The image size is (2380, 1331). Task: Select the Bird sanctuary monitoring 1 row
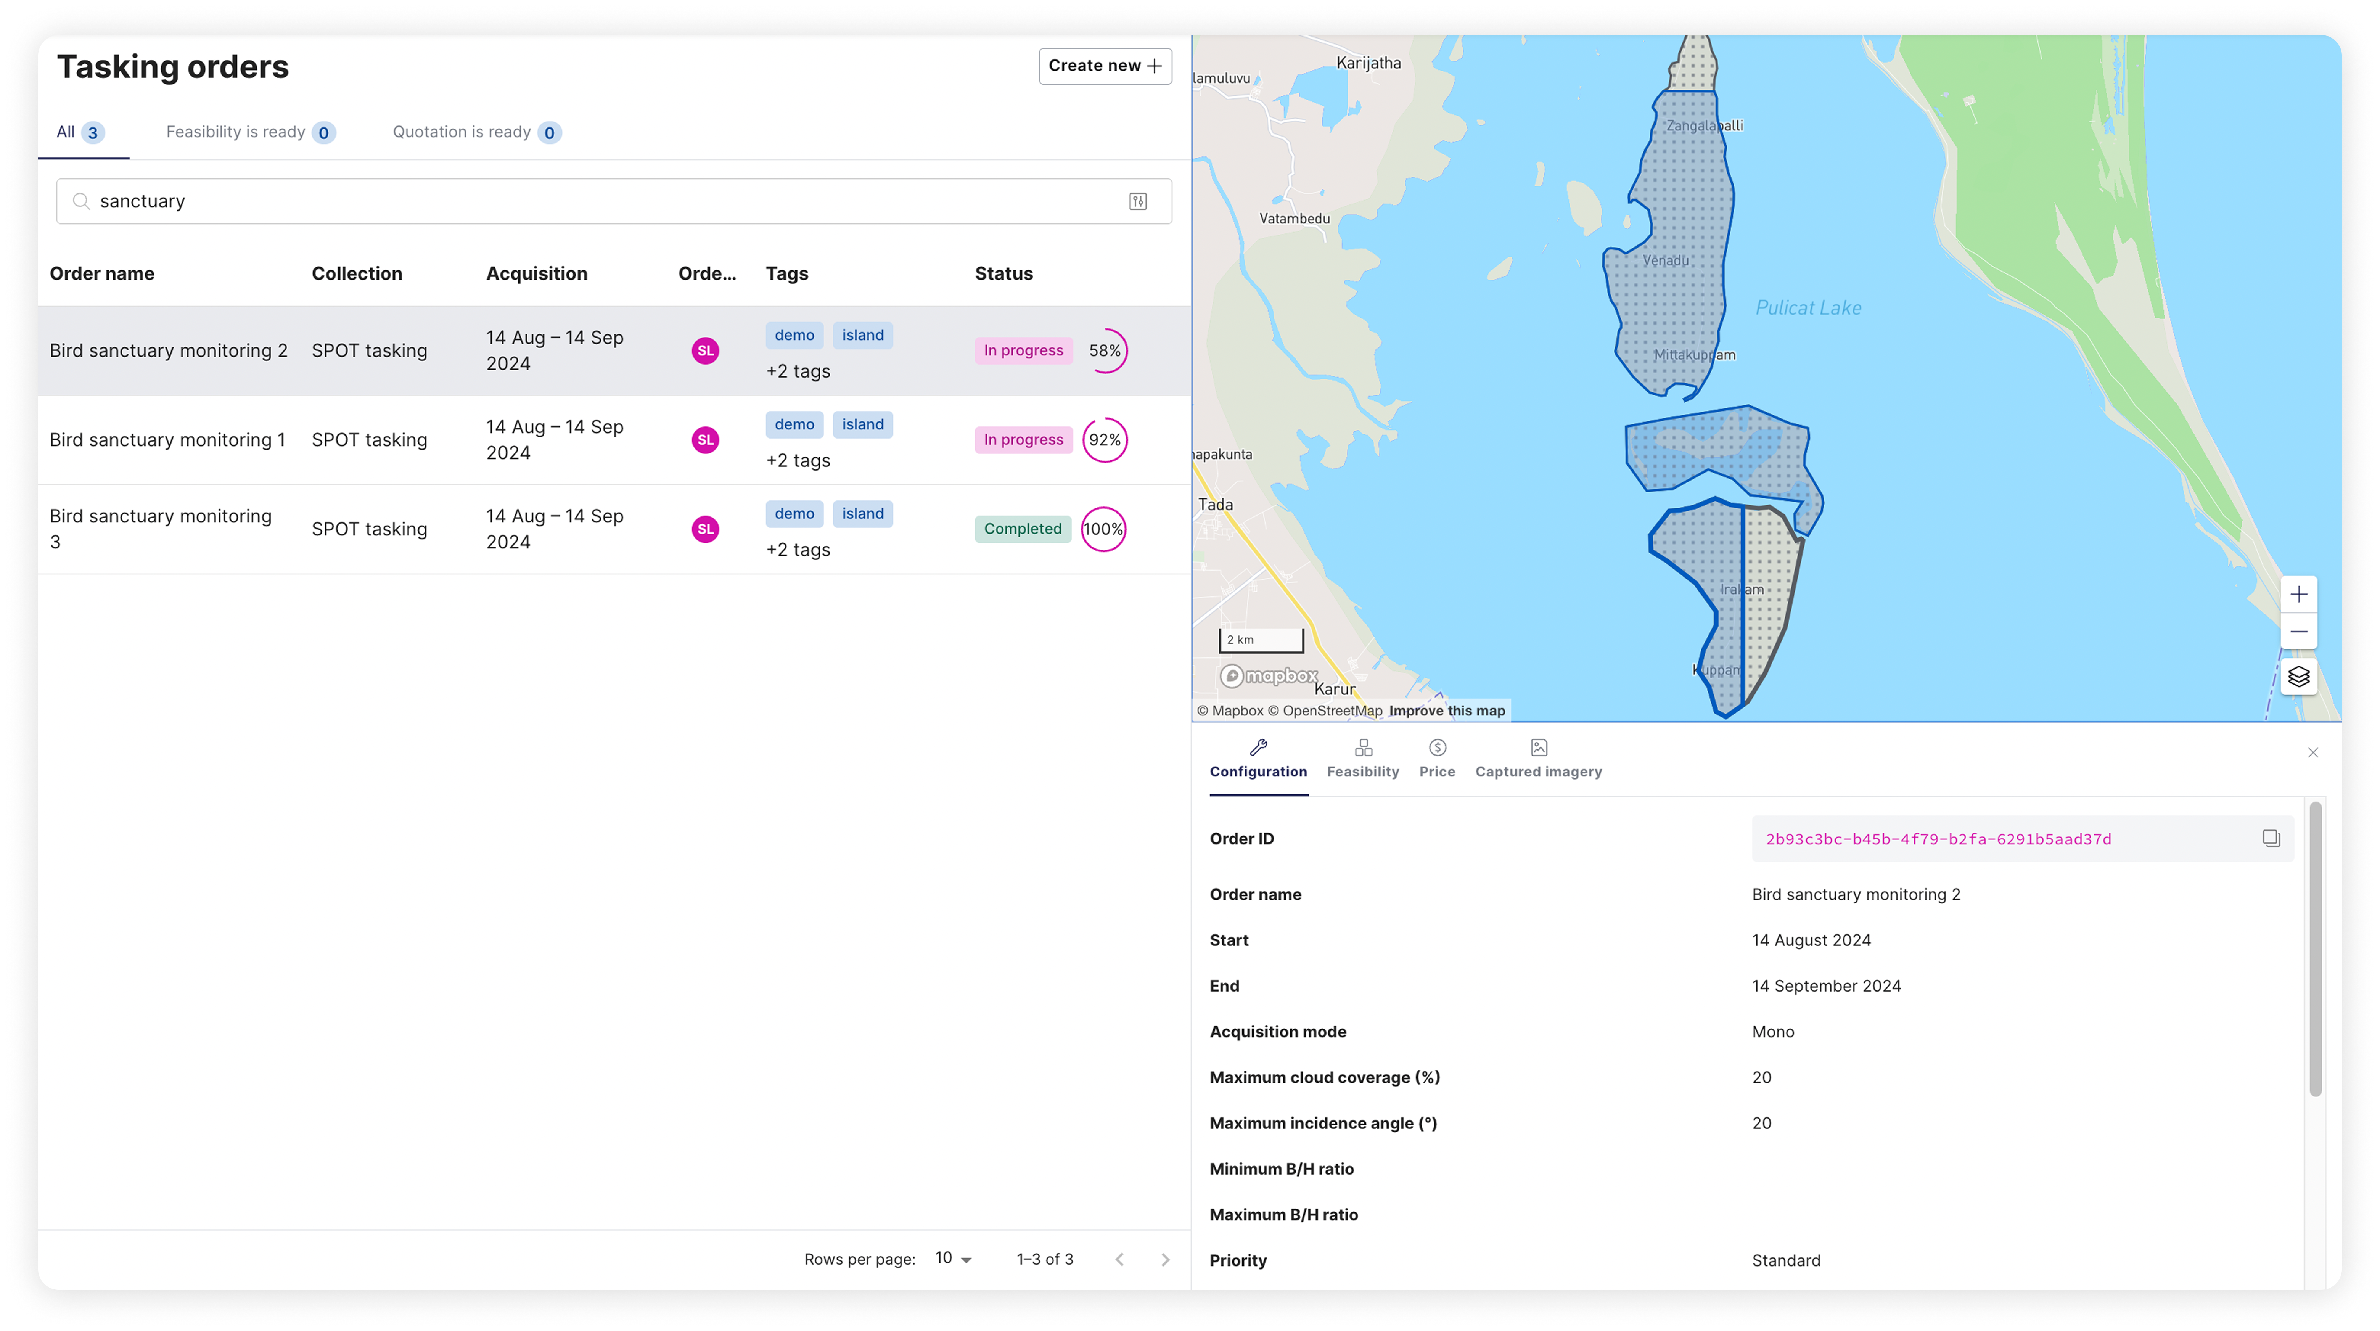[x=613, y=440]
